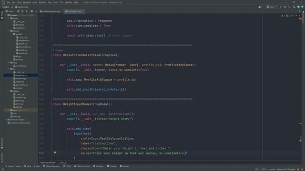Click the Project vertical side tab
305x171 pixels.
tap(2, 15)
